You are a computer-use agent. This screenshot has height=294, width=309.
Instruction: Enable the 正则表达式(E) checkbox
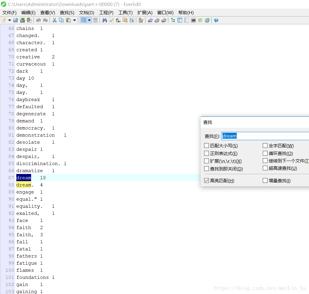(x=206, y=154)
